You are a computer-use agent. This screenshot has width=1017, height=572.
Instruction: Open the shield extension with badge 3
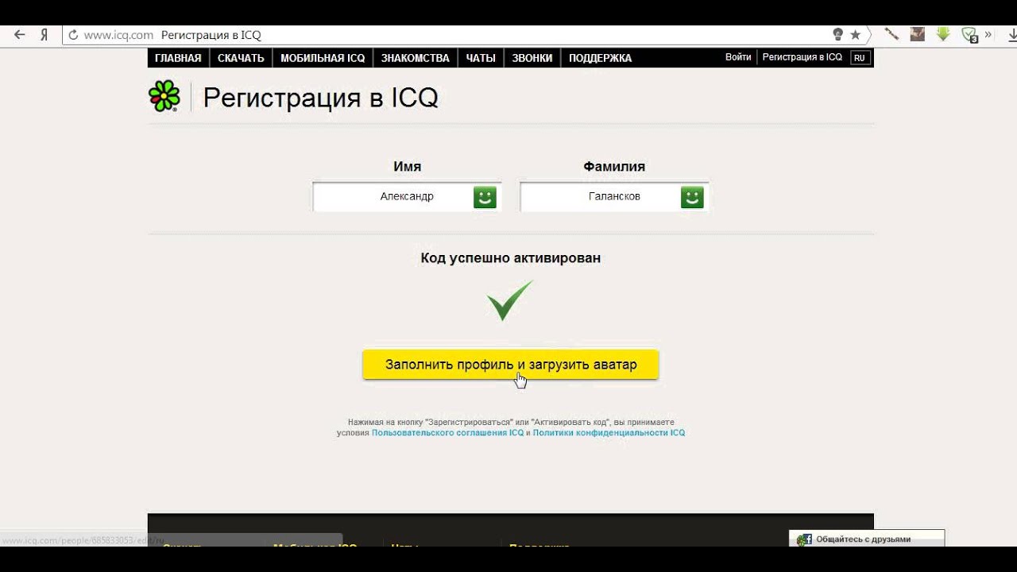pyautogui.click(x=969, y=35)
